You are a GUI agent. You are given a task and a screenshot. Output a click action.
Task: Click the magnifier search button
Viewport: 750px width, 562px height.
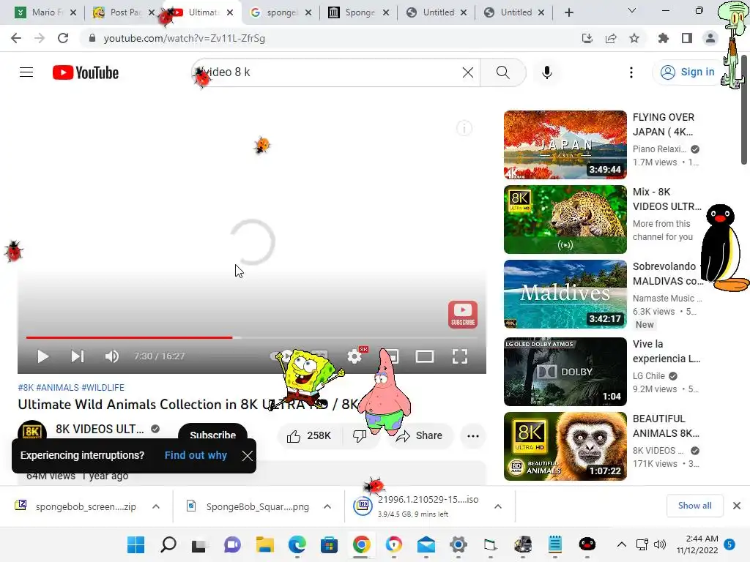pos(502,72)
